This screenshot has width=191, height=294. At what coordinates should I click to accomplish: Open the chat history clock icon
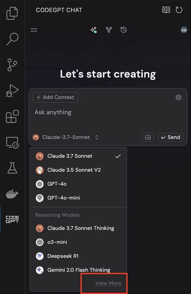[123, 29]
